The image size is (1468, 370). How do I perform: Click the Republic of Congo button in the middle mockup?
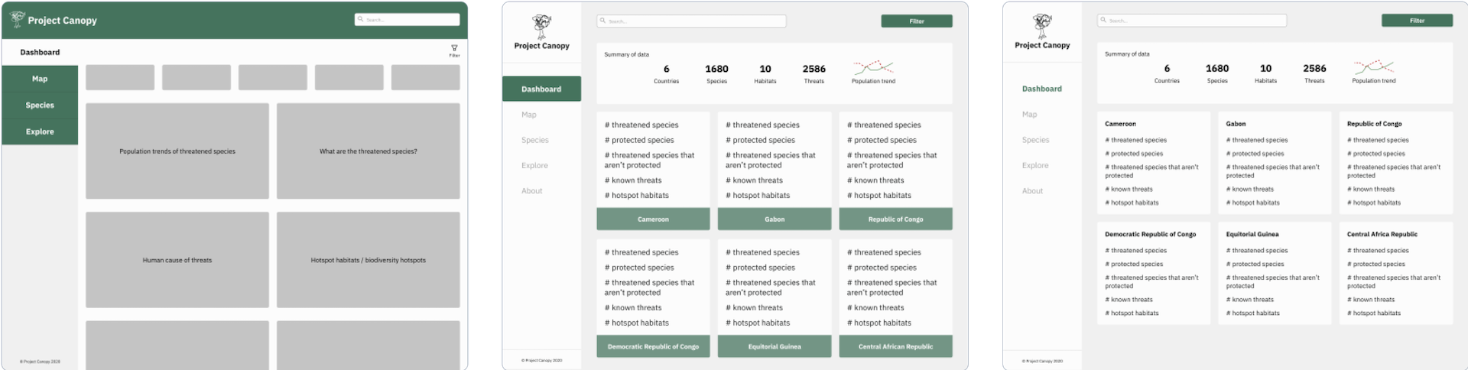click(x=895, y=219)
